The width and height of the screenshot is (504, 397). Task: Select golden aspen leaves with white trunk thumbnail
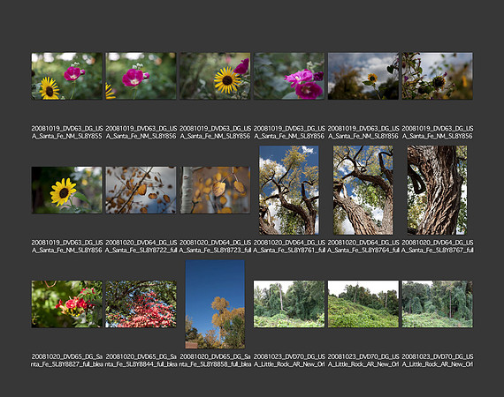tap(215, 190)
